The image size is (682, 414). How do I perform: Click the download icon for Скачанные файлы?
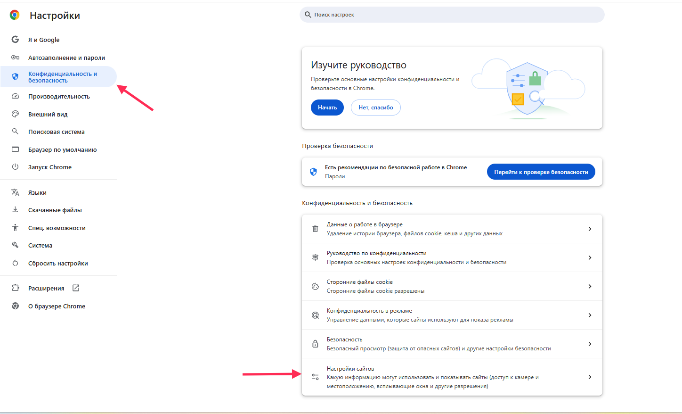15,210
